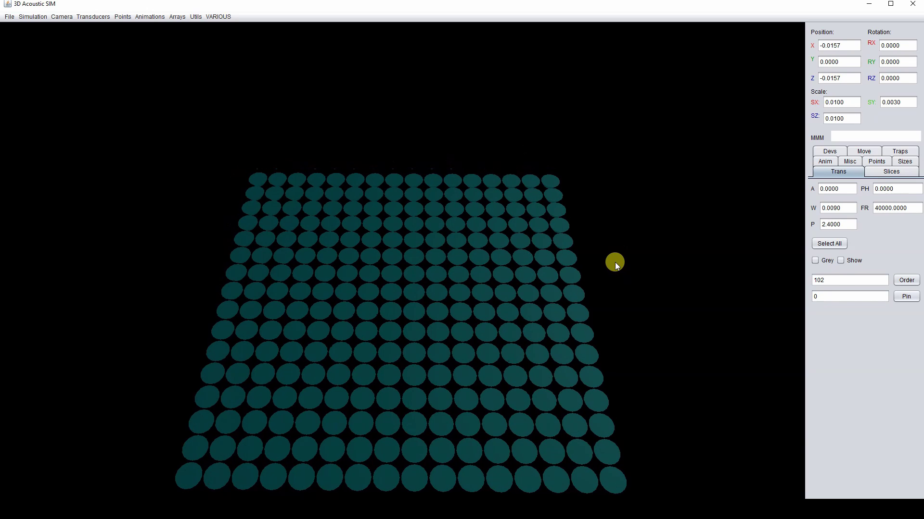
Task: Open the Simulation menu
Action: [32, 16]
